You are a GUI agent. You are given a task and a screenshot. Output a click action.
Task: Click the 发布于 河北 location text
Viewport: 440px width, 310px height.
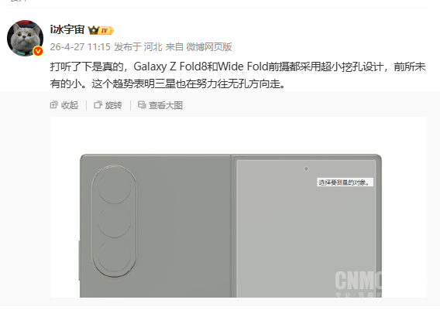pyautogui.click(x=138, y=47)
